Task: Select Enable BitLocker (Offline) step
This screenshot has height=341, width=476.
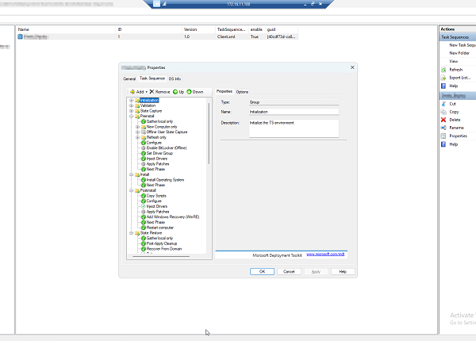Action: [x=163, y=148]
